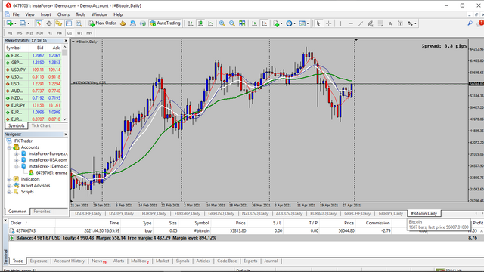484x272 pixels.
Task: Toggle the Terminal panel toolbar icon
Action: [x=69, y=23]
